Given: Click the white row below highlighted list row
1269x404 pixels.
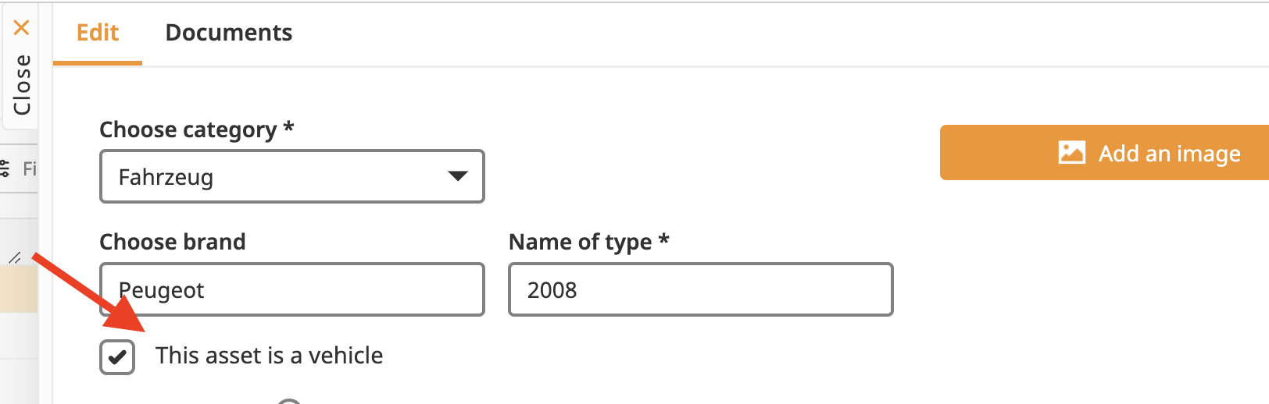Looking at the screenshot, I should point(19,335).
